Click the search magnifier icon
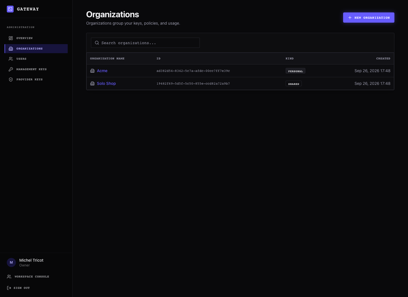408x297 pixels. click(x=97, y=43)
